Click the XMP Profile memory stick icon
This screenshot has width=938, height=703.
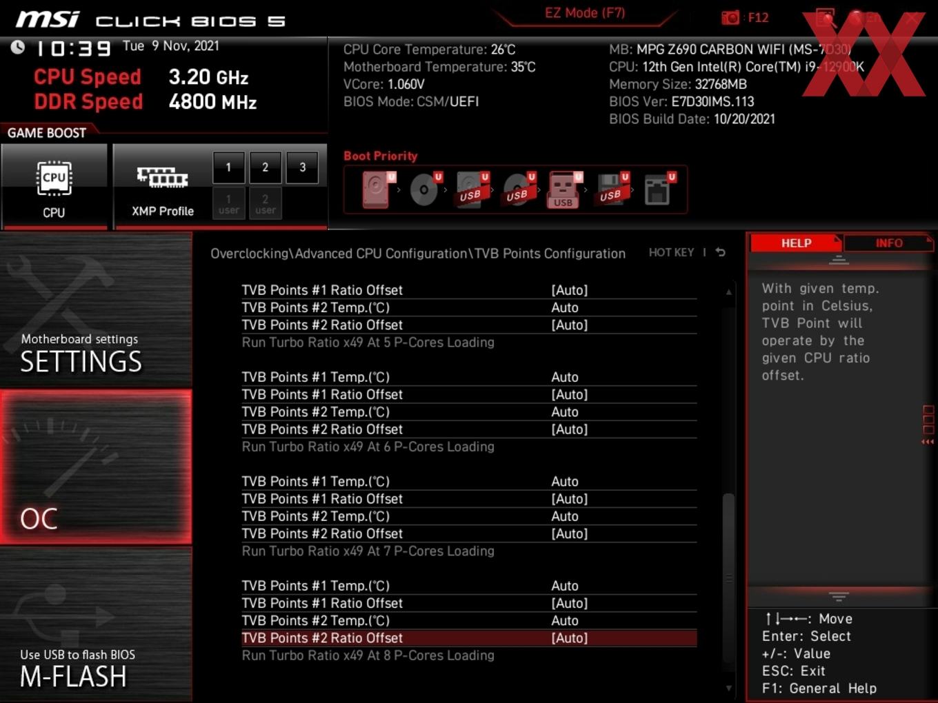162,176
